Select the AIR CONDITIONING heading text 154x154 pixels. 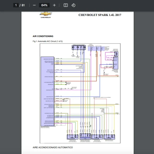[x=43, y=36]
